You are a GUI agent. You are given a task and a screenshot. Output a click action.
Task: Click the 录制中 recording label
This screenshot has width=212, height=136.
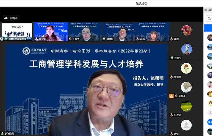[14, 18]
